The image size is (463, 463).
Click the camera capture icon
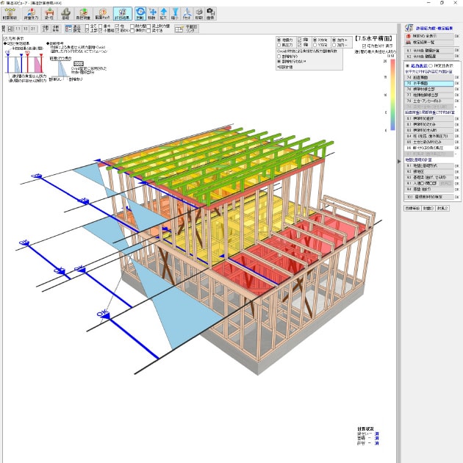211,12
